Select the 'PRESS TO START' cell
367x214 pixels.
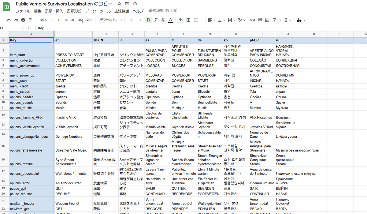(73, 50)
